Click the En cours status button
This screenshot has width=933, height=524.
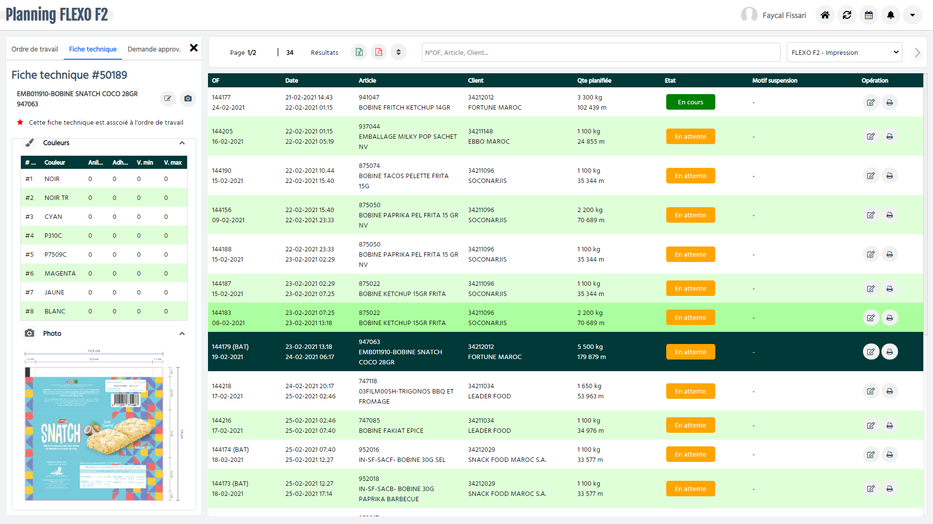[691, 102]
